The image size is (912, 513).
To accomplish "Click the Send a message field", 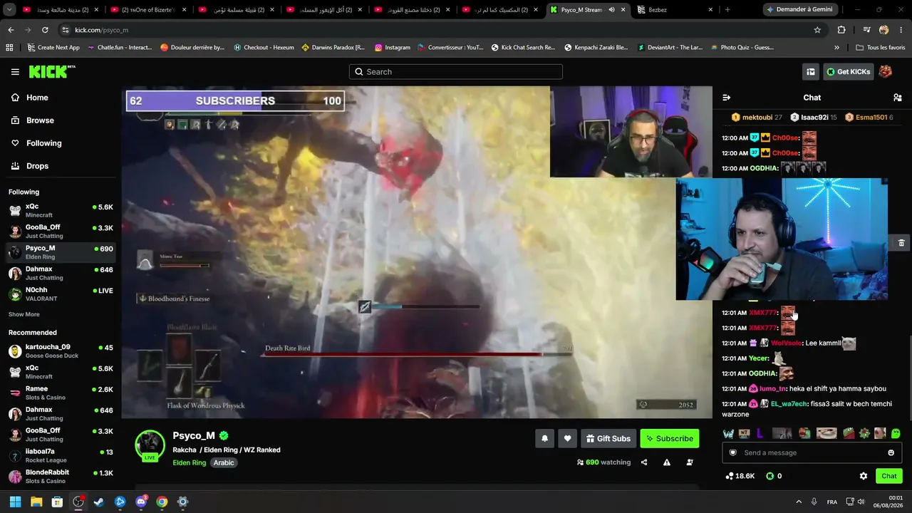I will pos(812,453).
